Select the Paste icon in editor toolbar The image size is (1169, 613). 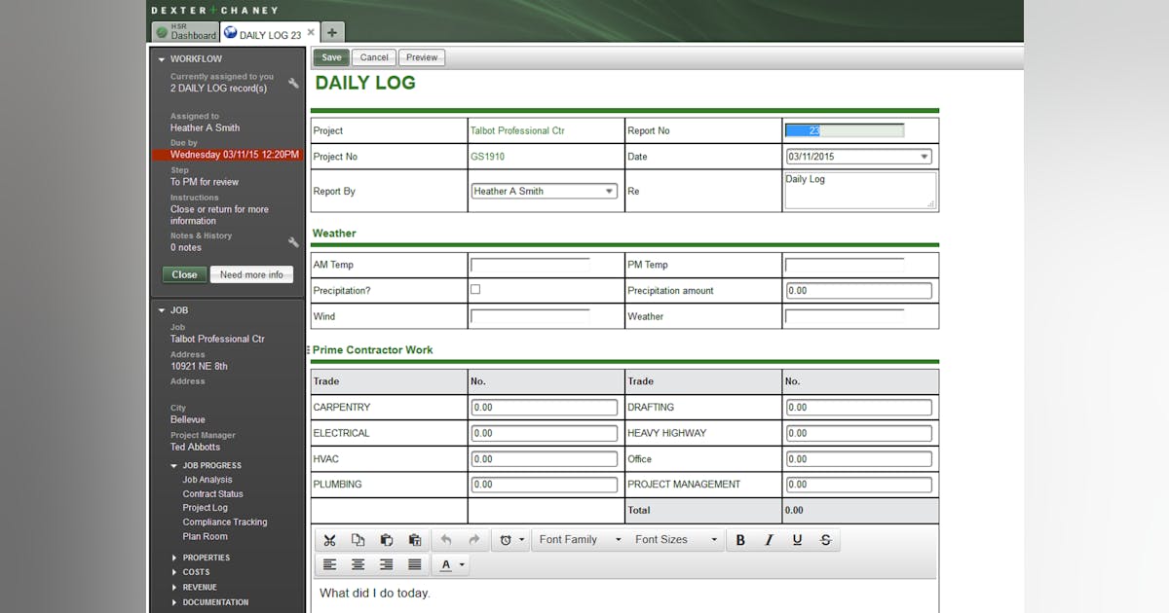coord(387,540)
